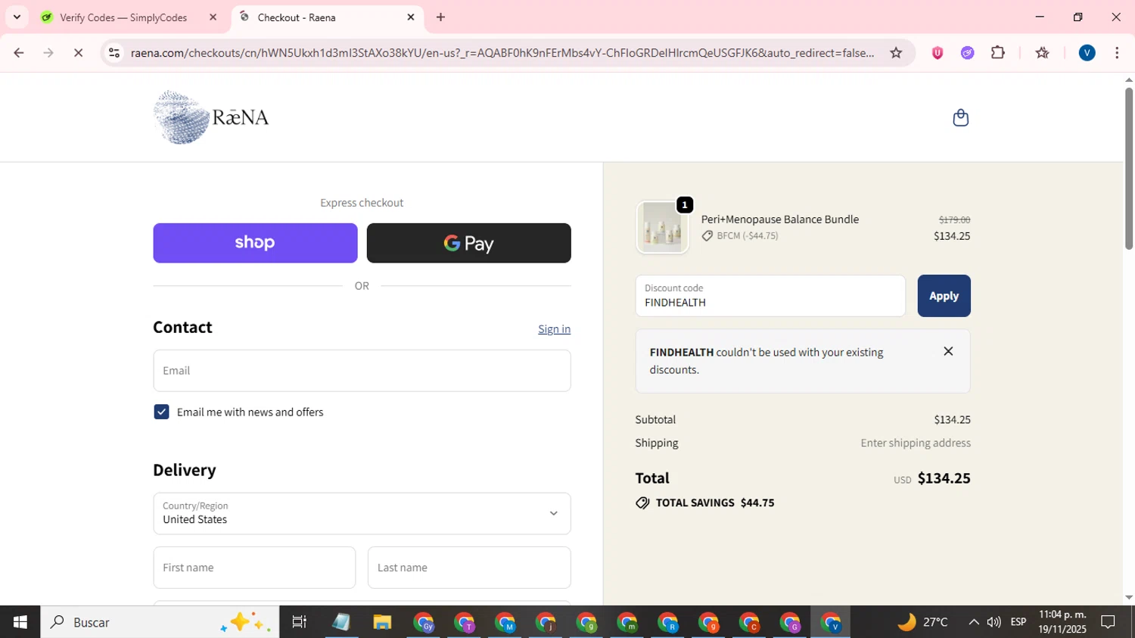
Task: Click the Raena logo
Action: (x=211, y=117)
